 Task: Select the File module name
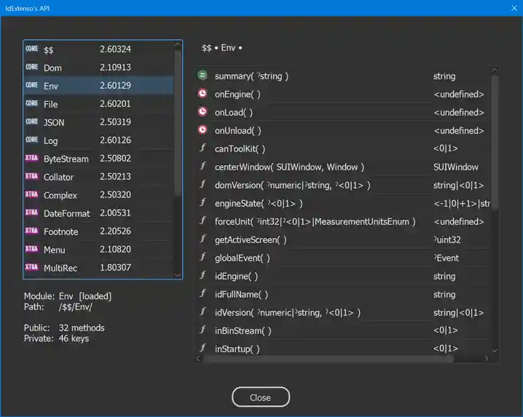click(51, 104)
